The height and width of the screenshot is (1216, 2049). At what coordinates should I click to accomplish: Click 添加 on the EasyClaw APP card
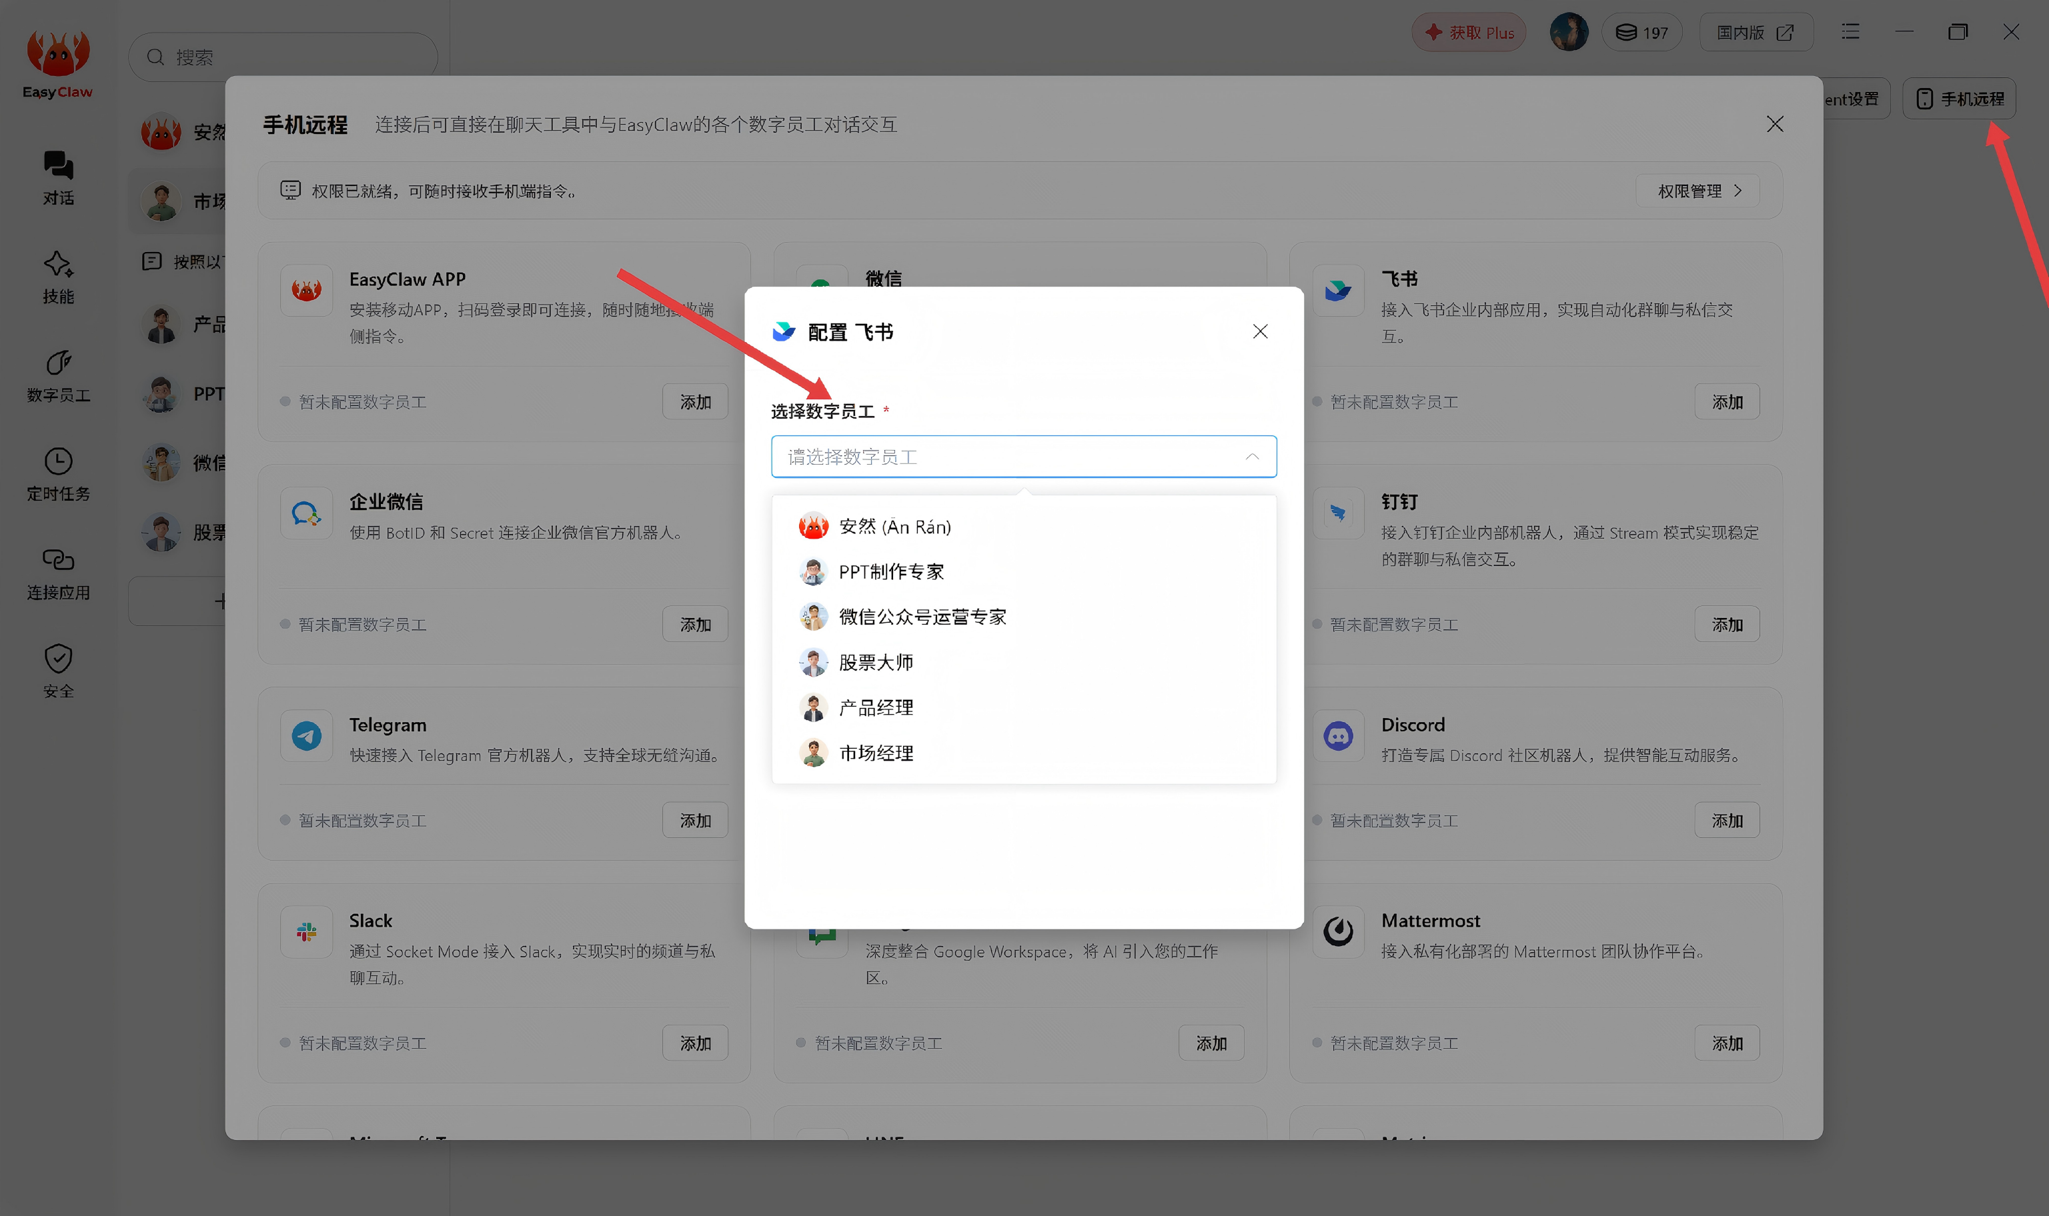point(695,401)
